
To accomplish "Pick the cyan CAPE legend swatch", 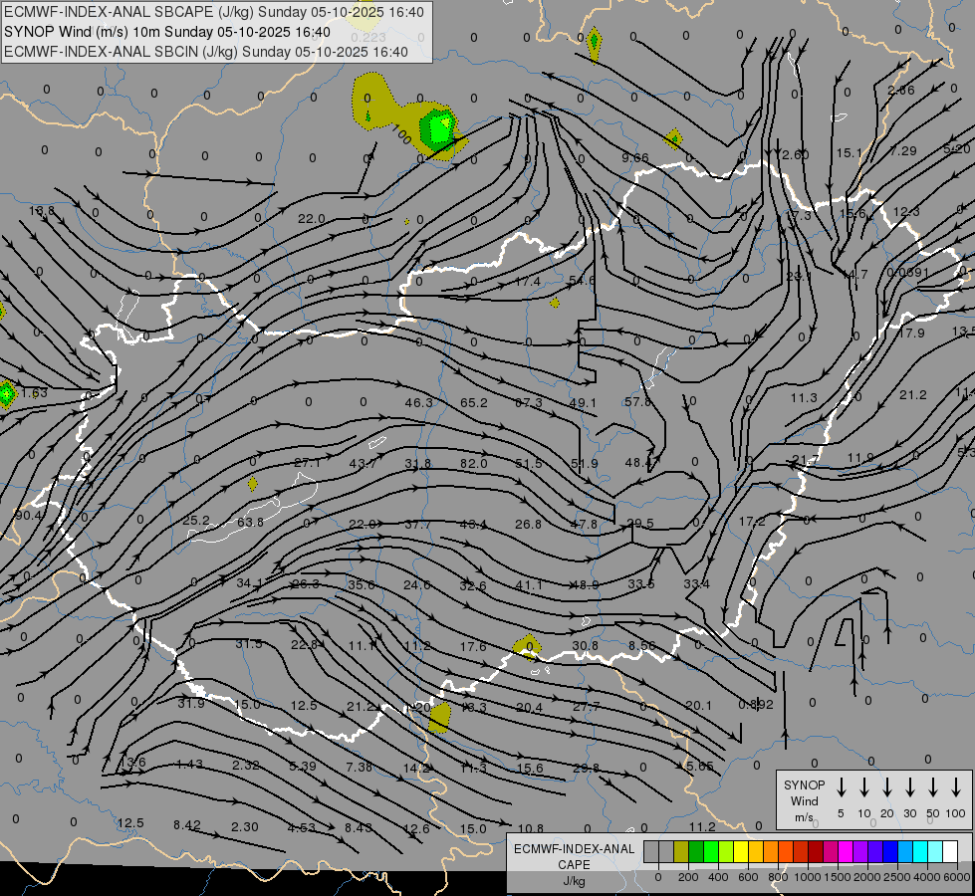I will pyautogui.click(x=920, y=852).
